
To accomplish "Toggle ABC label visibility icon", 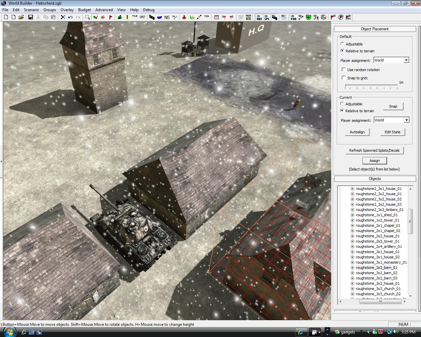I will tap(348, 17).
